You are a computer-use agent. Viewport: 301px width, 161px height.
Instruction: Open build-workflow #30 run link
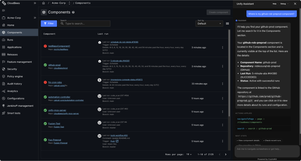tap(119, 135)
